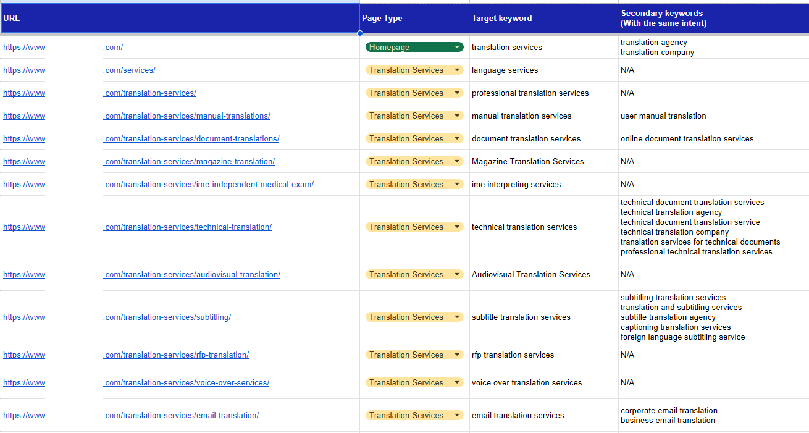809x433 pixels.
Task: Open the email-translation URL link
Action: [181, 415]
